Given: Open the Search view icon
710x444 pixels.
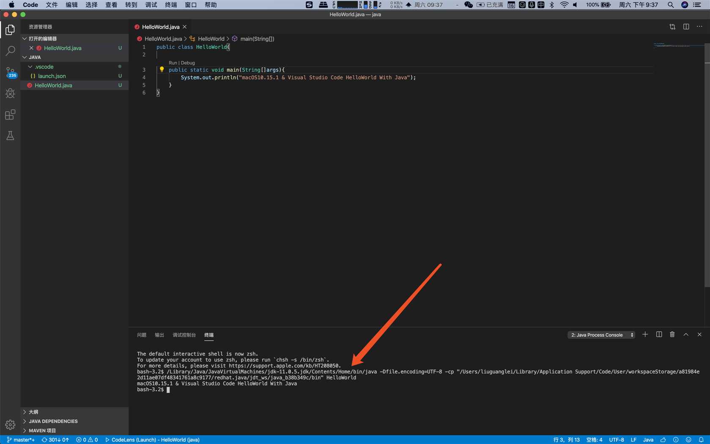Looking at the screenshot, I should click(10, 51).
